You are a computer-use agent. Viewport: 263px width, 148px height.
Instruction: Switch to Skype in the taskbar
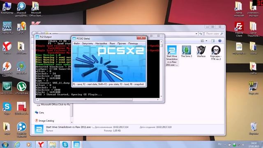tap(65, 144)
